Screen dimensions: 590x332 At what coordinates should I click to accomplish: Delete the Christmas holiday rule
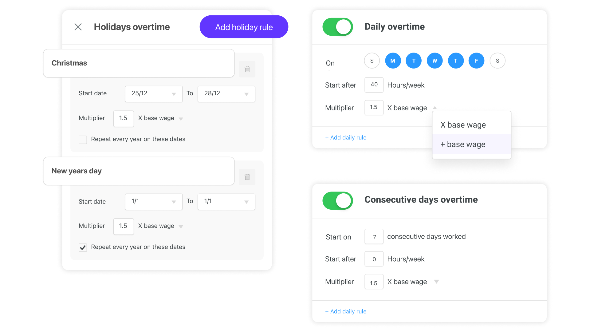[247, 69]
